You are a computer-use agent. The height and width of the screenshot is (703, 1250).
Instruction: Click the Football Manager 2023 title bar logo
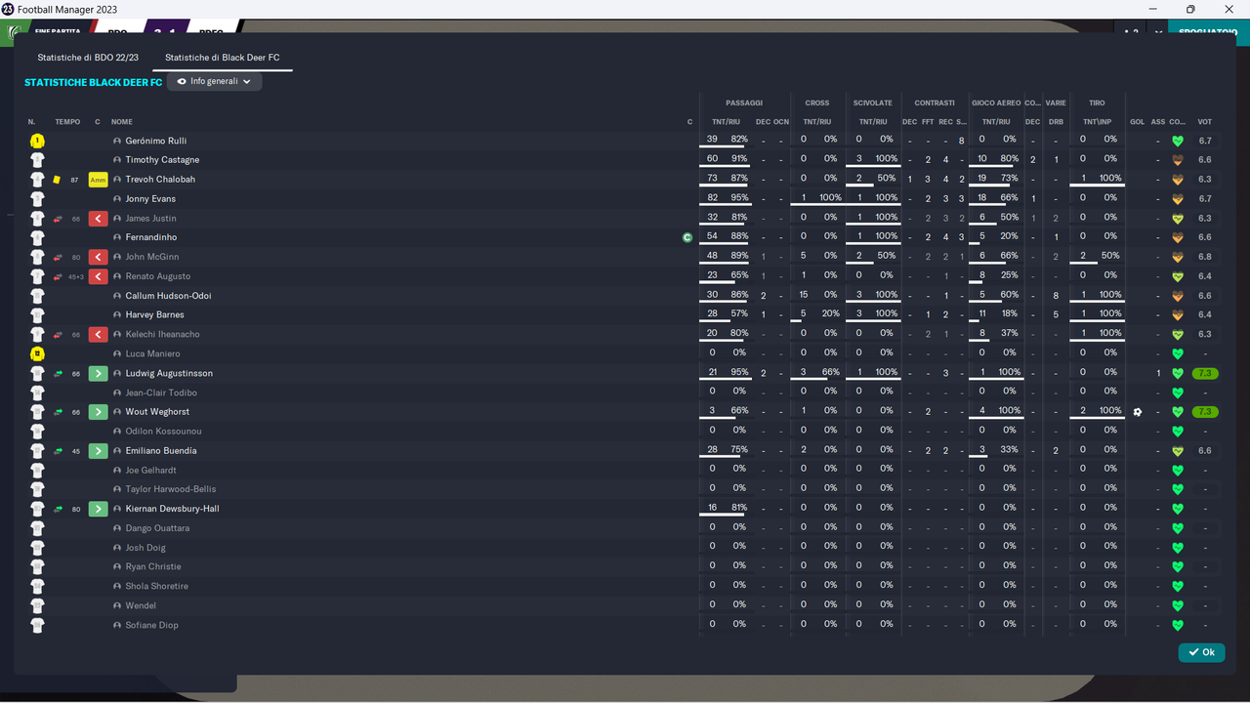[8, 9]
